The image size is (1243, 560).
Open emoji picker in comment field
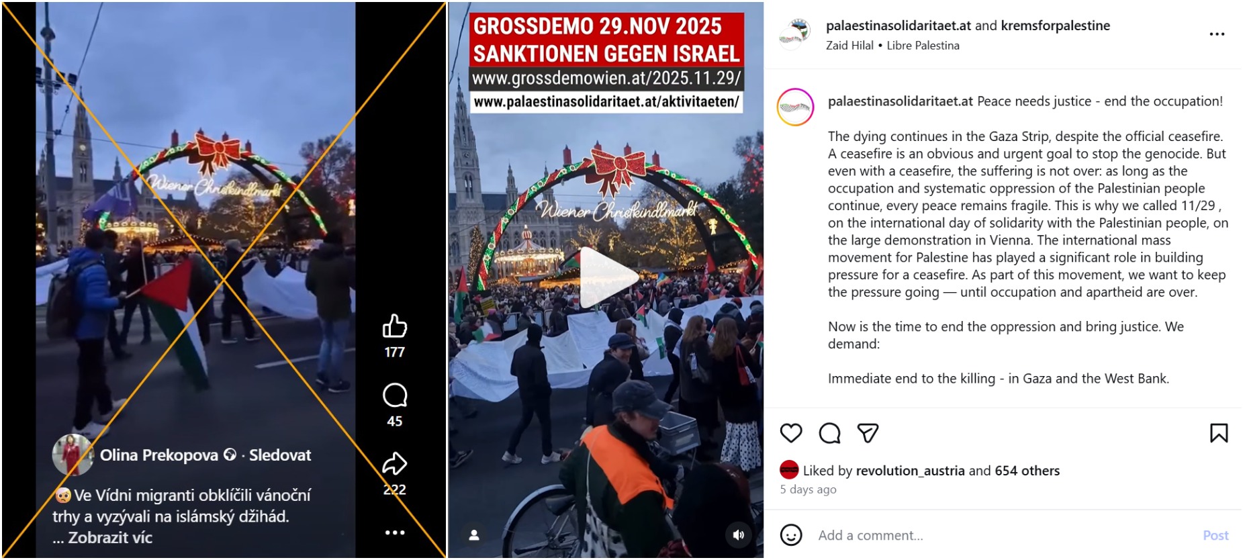(791, 535)
